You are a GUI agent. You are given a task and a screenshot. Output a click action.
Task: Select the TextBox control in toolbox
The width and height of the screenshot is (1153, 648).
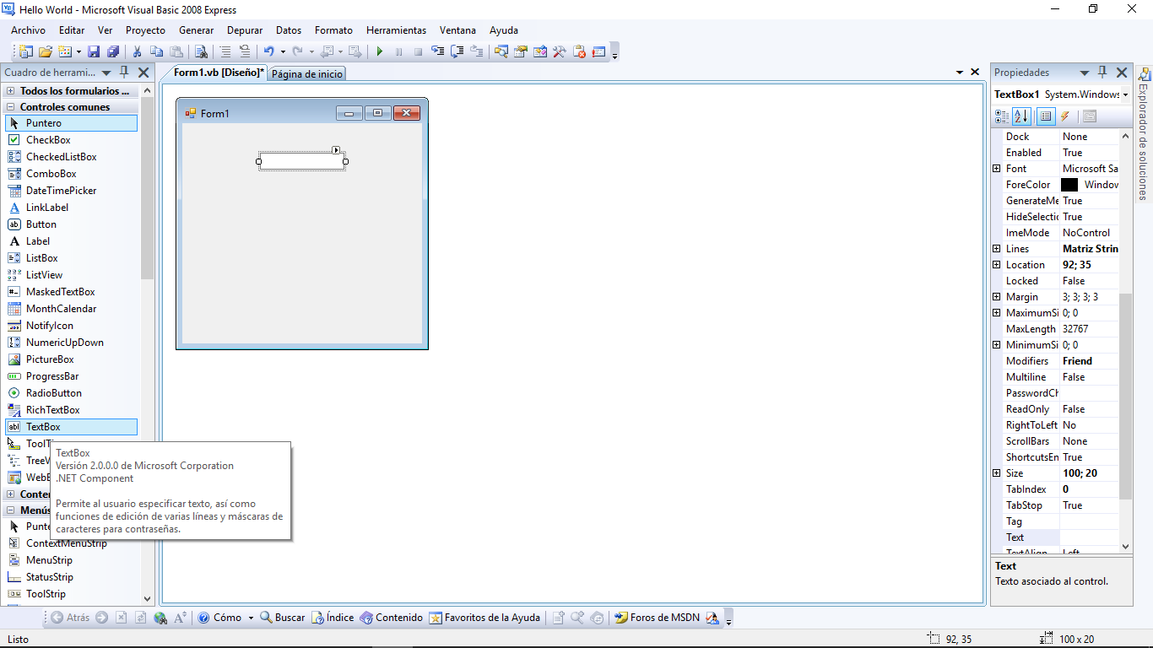pos(71,427)
